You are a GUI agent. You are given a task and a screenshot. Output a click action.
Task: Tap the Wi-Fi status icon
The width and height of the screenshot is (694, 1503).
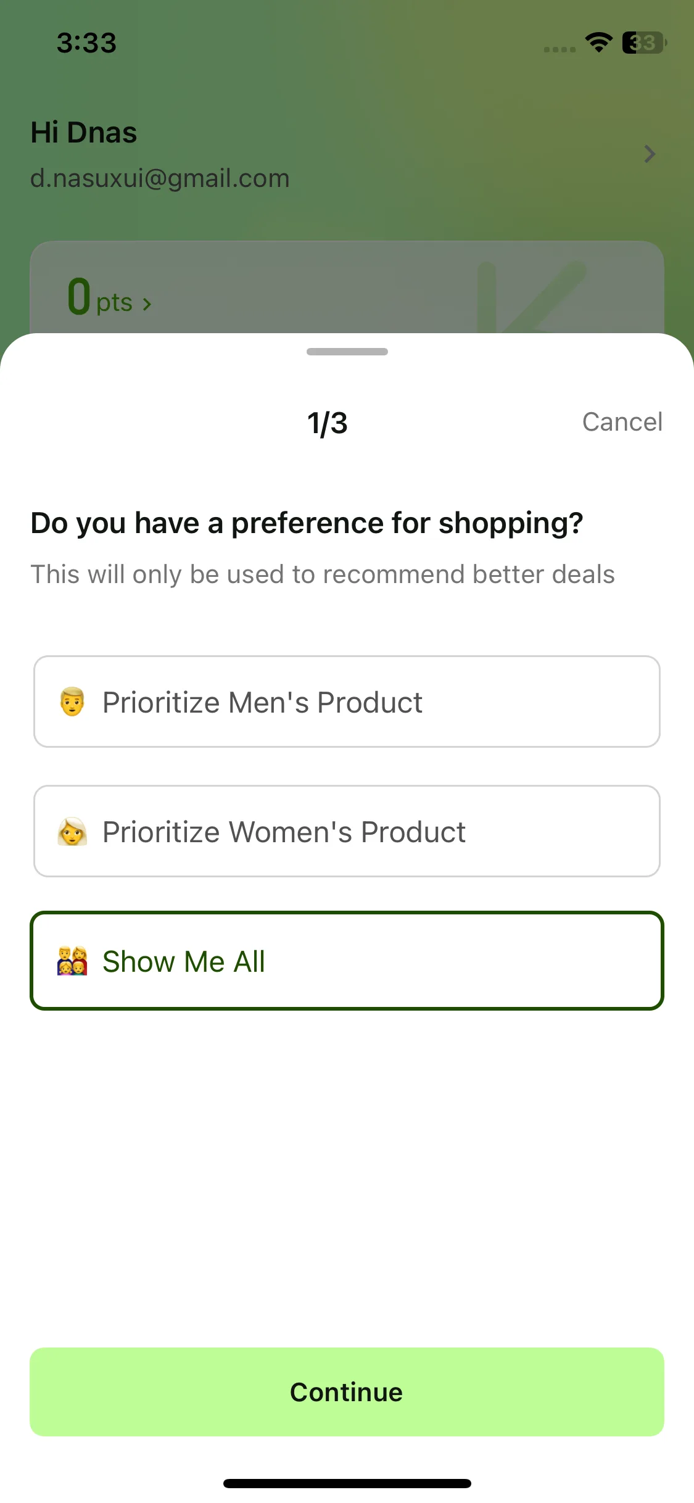tap(598, 43)
